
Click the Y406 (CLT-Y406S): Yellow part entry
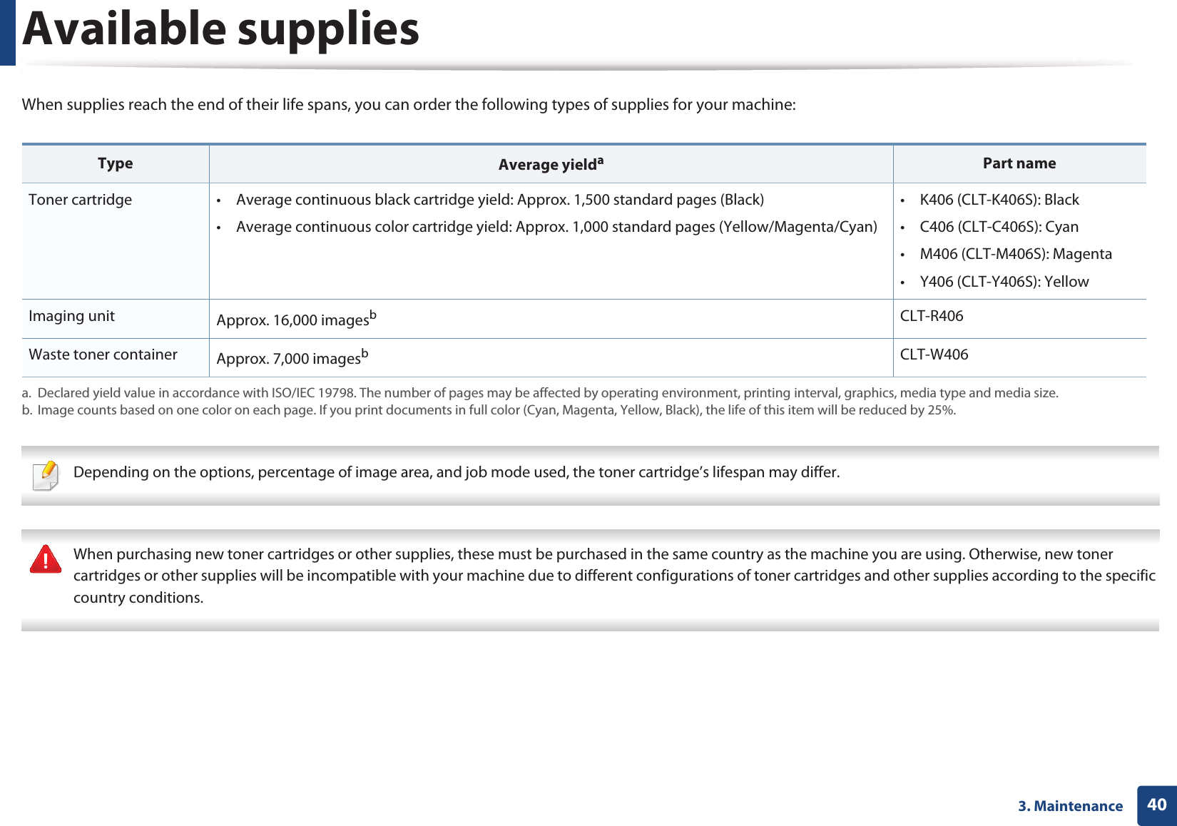[1004, 282]
